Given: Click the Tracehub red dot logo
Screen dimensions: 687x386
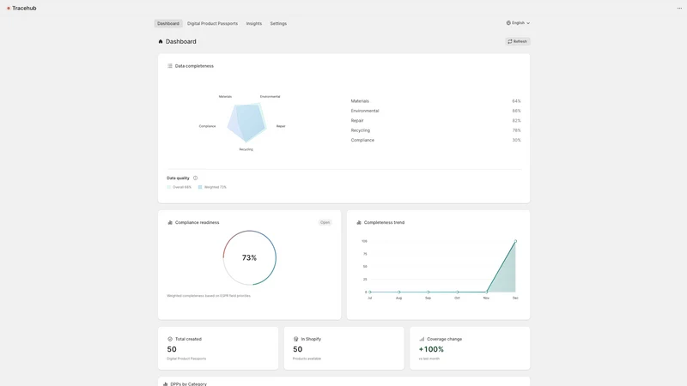Looking at the screenshot, I should coord(9,9).
